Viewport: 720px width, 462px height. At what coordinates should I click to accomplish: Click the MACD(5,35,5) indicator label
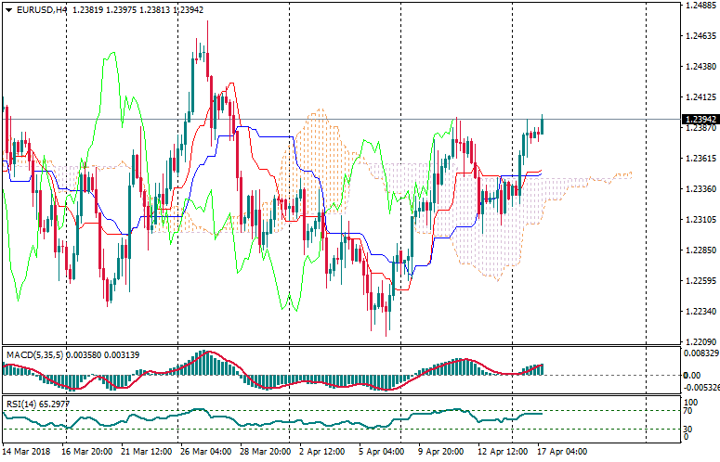(x=34, y=354)
